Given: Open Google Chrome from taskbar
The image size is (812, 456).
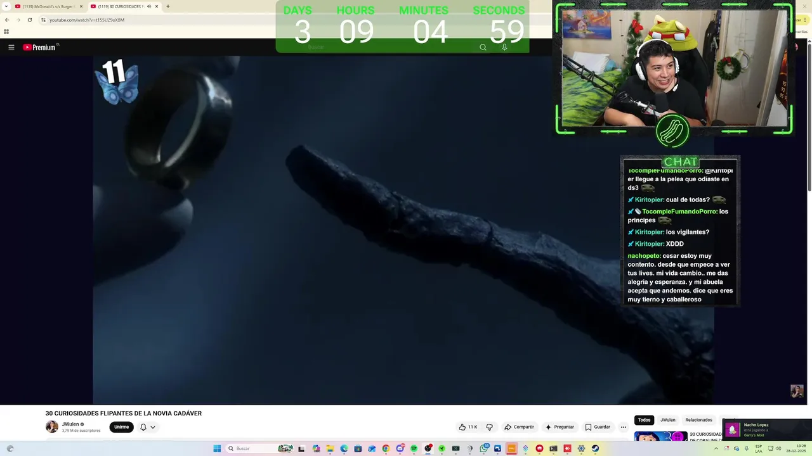Looking at the screenshot, I should (386, 448).
